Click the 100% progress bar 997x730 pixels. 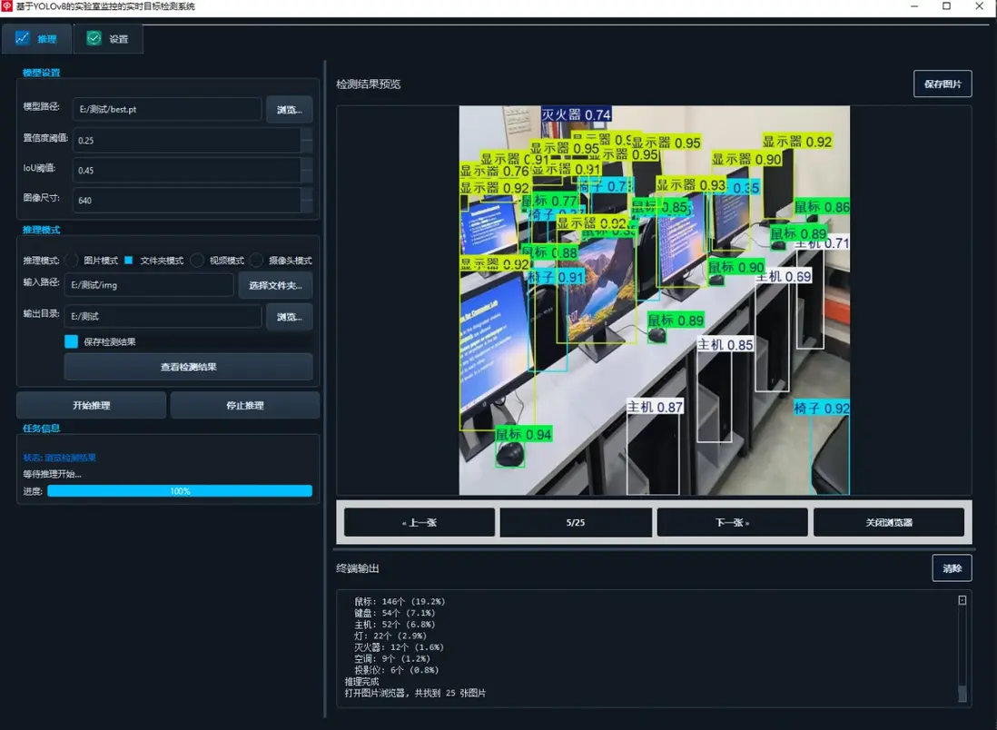coord(180,491)
